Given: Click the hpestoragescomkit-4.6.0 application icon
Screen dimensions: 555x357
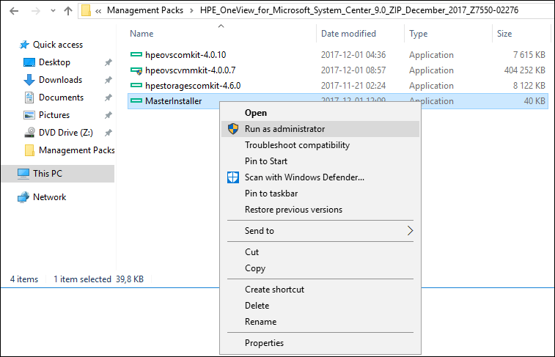Looking at the screenshot, I should pyautogui.click(x=136, y=86).
